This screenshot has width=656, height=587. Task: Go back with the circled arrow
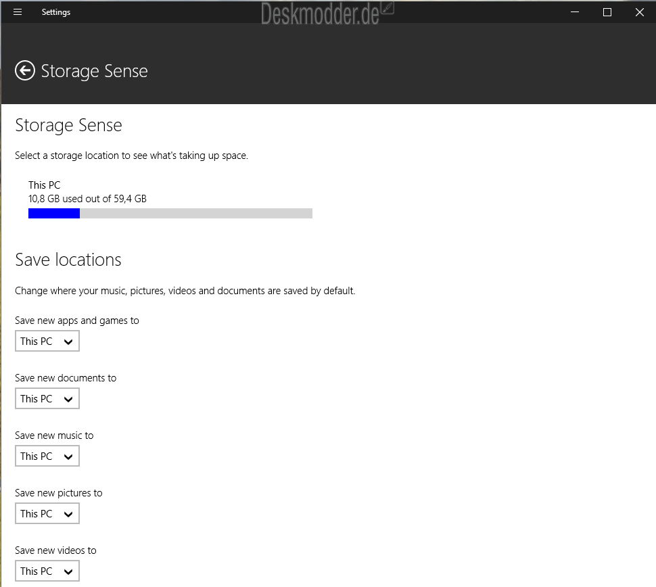click(x=24, y=70)
